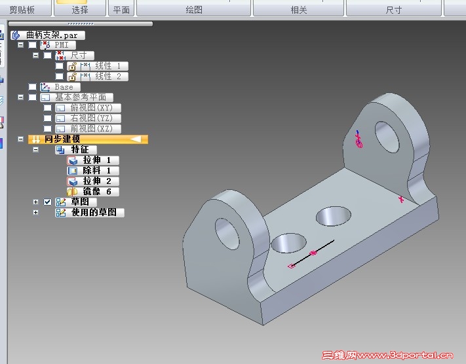Select the 镜像 6 feature label
This screenshot has width=466, height=364.
pyautogui.click(x=97, y=192)
